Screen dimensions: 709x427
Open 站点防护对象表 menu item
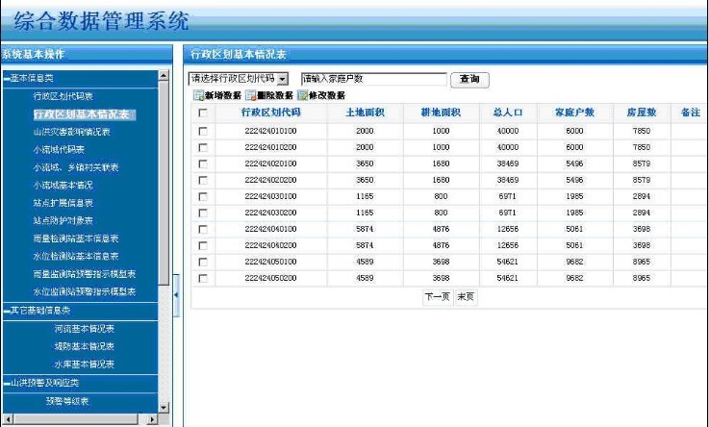tap(63, 220)
